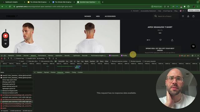This screenshot has height=112, width=200.
Task: Switch to the Sources tab
Action: (26, 56)
